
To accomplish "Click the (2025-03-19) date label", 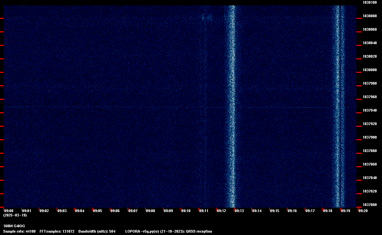I will point(15,215).
